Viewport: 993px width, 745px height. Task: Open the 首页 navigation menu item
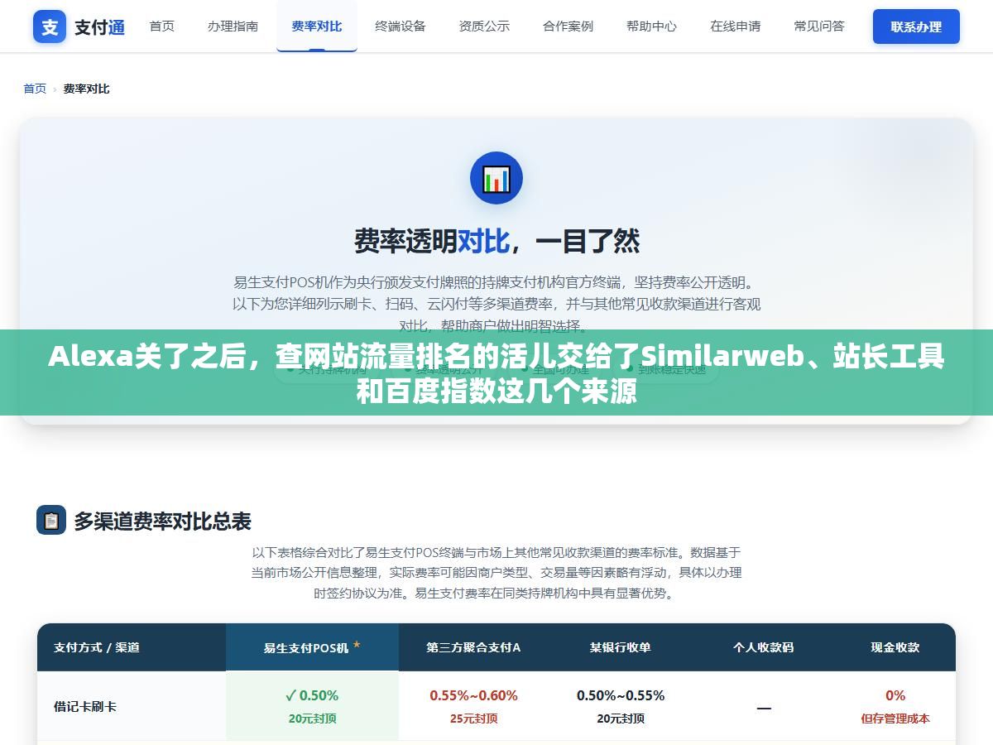pyautogui.click(x=162, y=26)
